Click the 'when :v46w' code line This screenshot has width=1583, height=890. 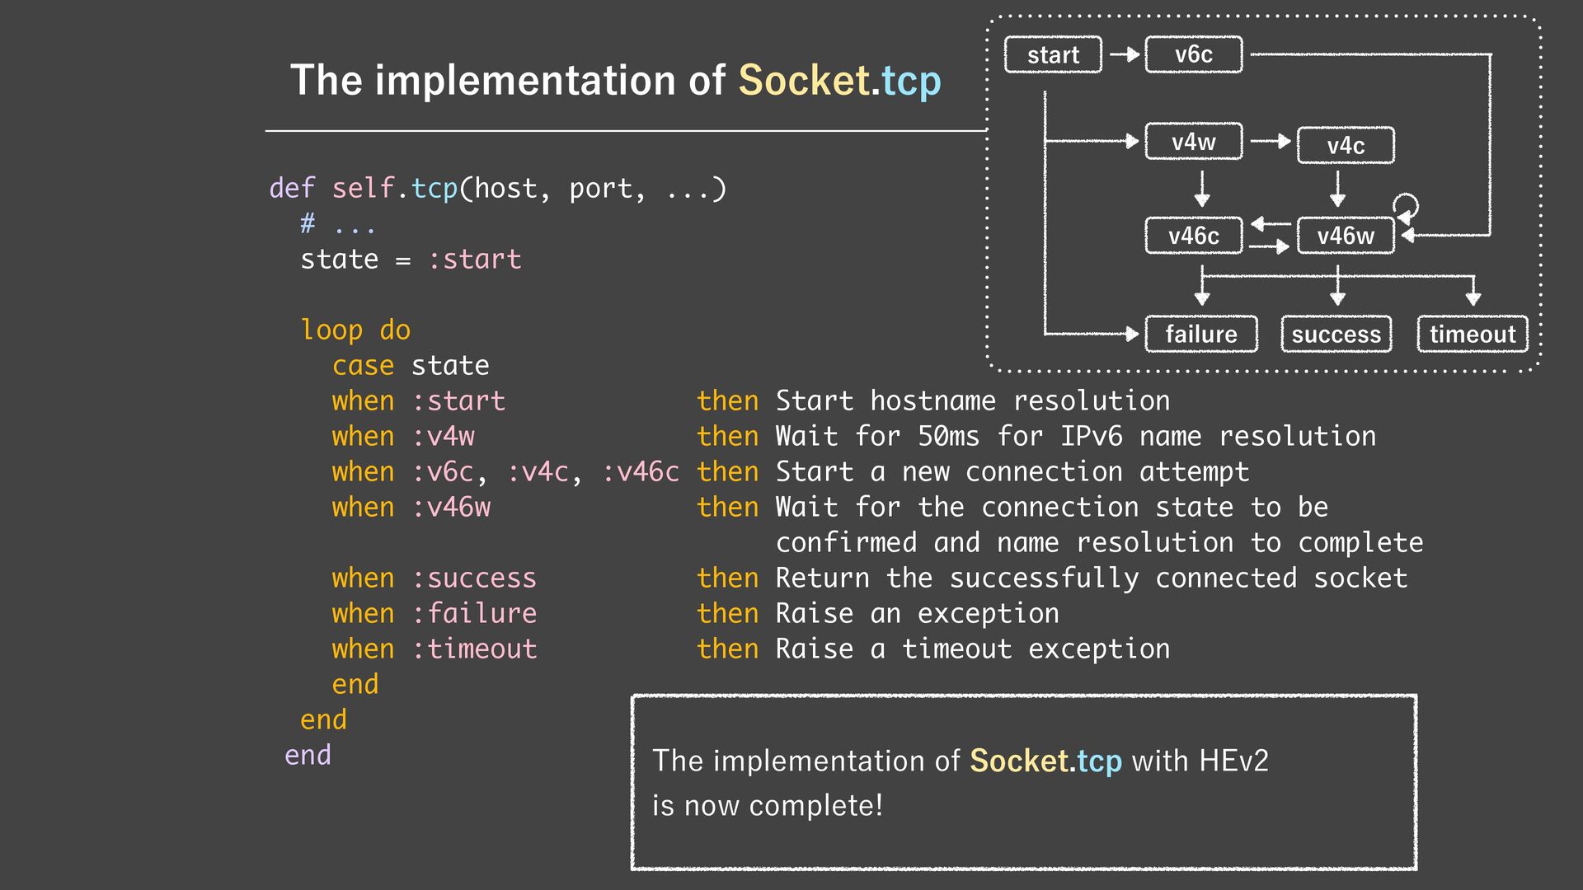411,507
